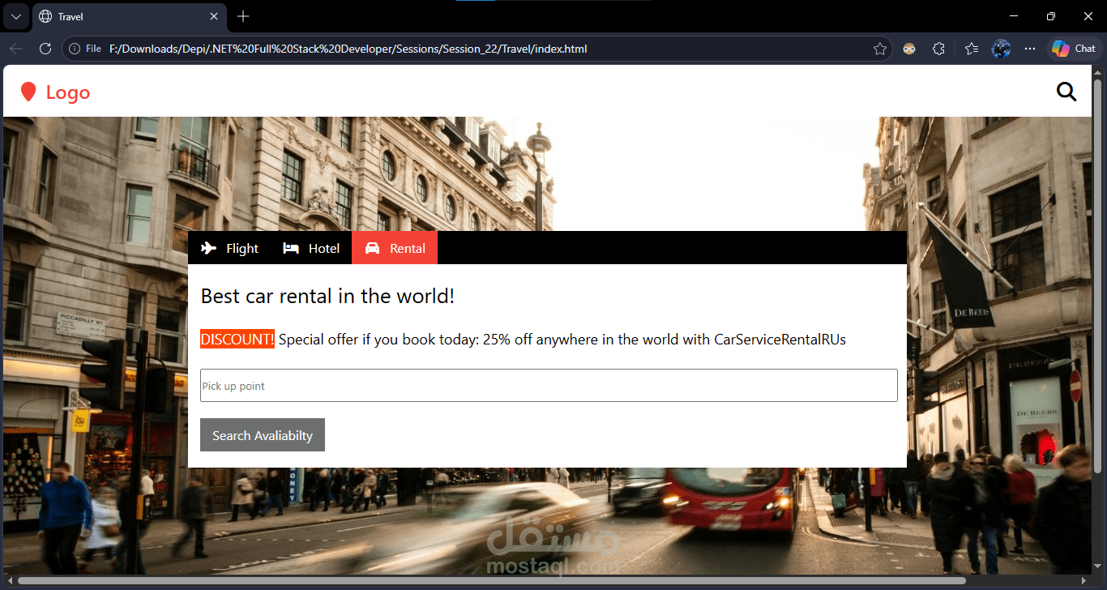
Task: Click the Pick up point input field
Action: point(549,386)
